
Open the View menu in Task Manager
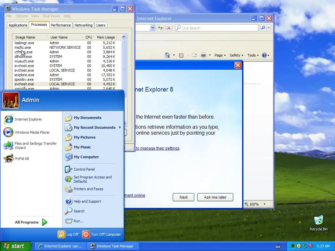(x=35, y=16)
